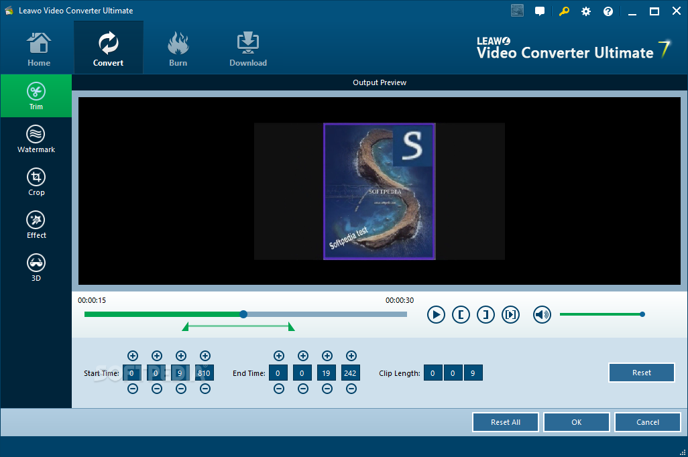Open the Watermark editing panel
The width and height of the screenshot is (688, 457).
36,139
